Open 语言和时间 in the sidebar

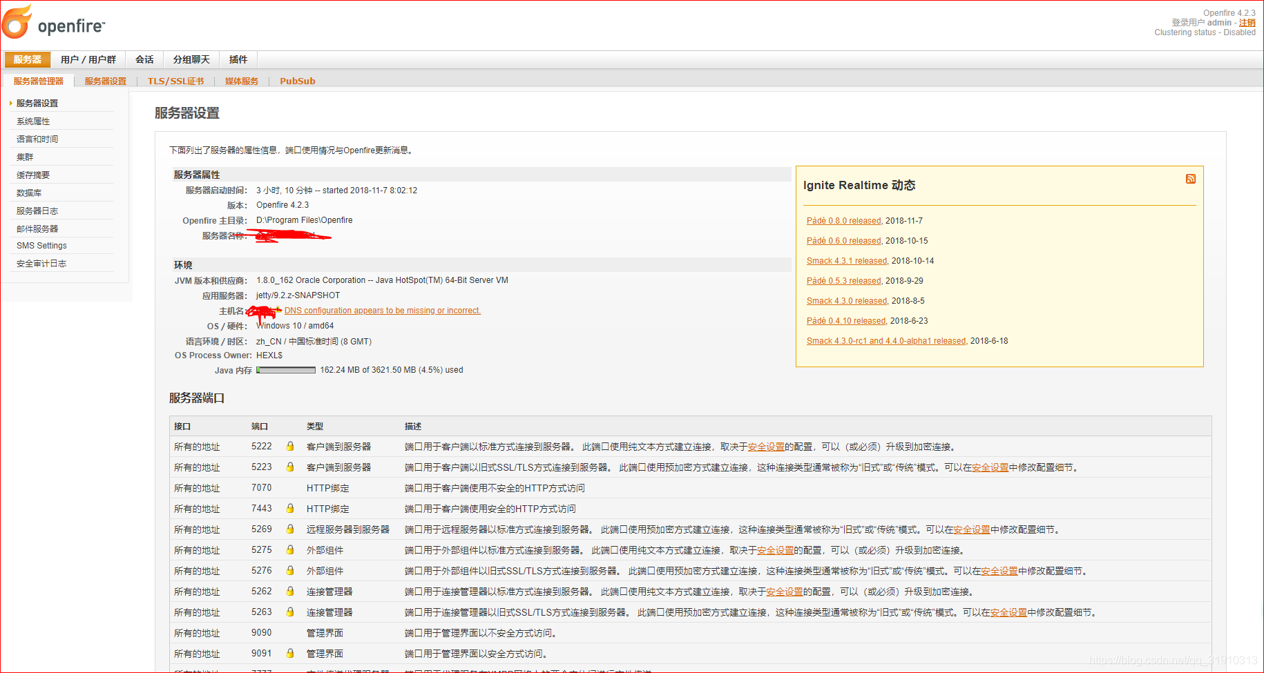coord(37,139)
